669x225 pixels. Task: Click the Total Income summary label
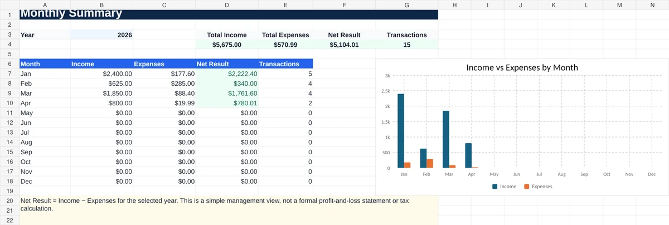click(x=226, y=35)
